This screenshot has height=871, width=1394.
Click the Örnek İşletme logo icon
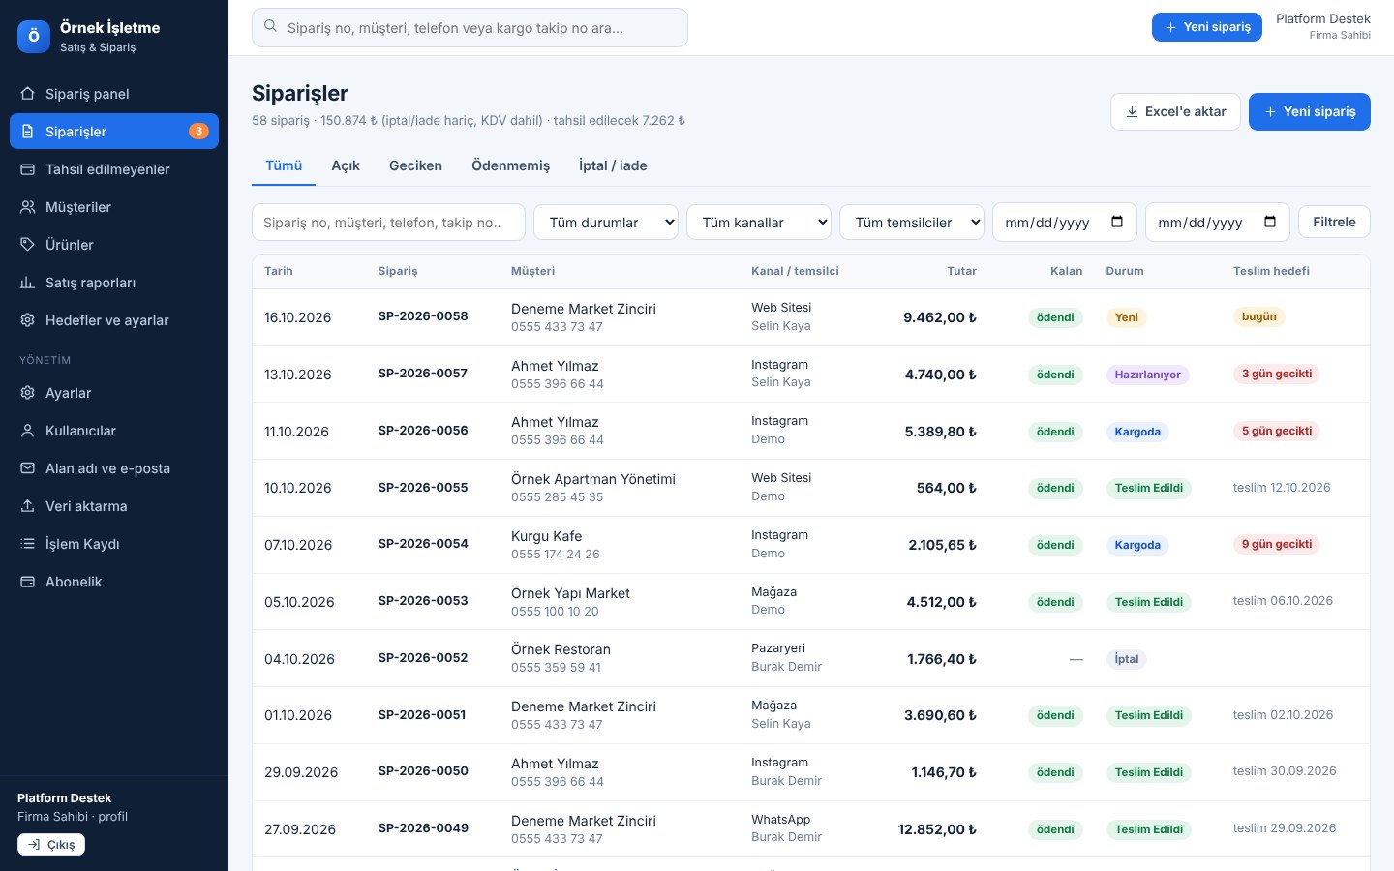[34, 37]
